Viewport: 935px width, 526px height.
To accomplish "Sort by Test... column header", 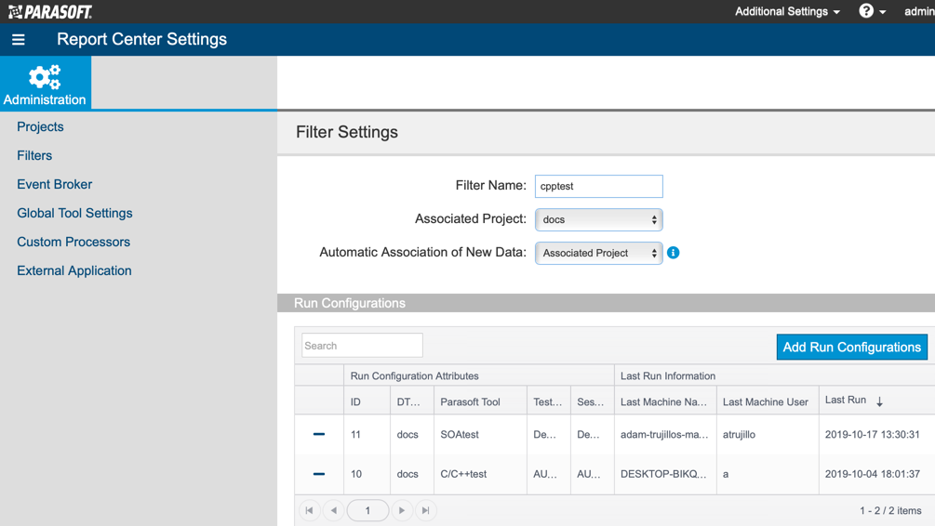I will tap(549, 402).
